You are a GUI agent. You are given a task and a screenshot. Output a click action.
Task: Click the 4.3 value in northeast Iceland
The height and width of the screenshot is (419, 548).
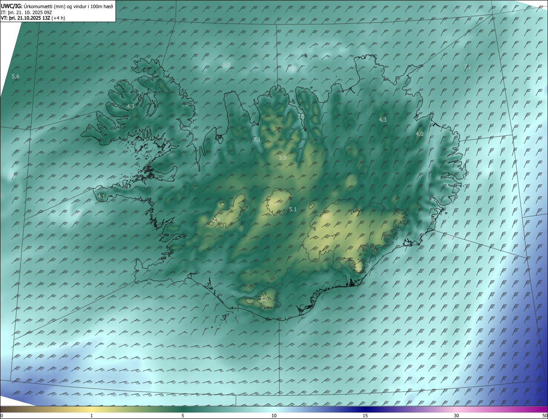pos(383,120)
